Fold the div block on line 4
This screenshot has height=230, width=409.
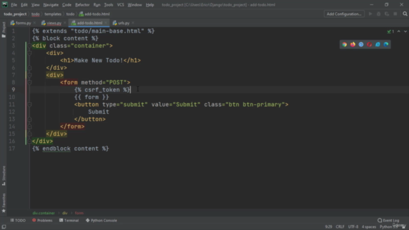pos(29,53)
